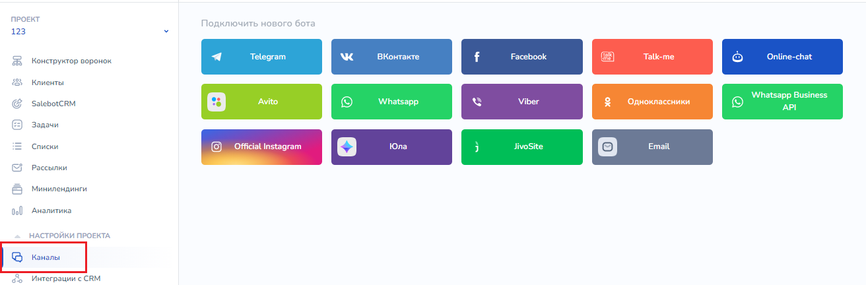Screen dimensions: 866x285
Task: Click the VK logo icon
Action: click(347, 57)
